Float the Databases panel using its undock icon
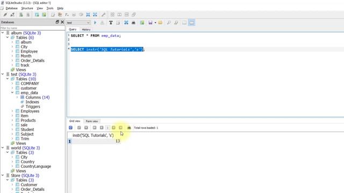344x193 pixels. tap(58, 22)
